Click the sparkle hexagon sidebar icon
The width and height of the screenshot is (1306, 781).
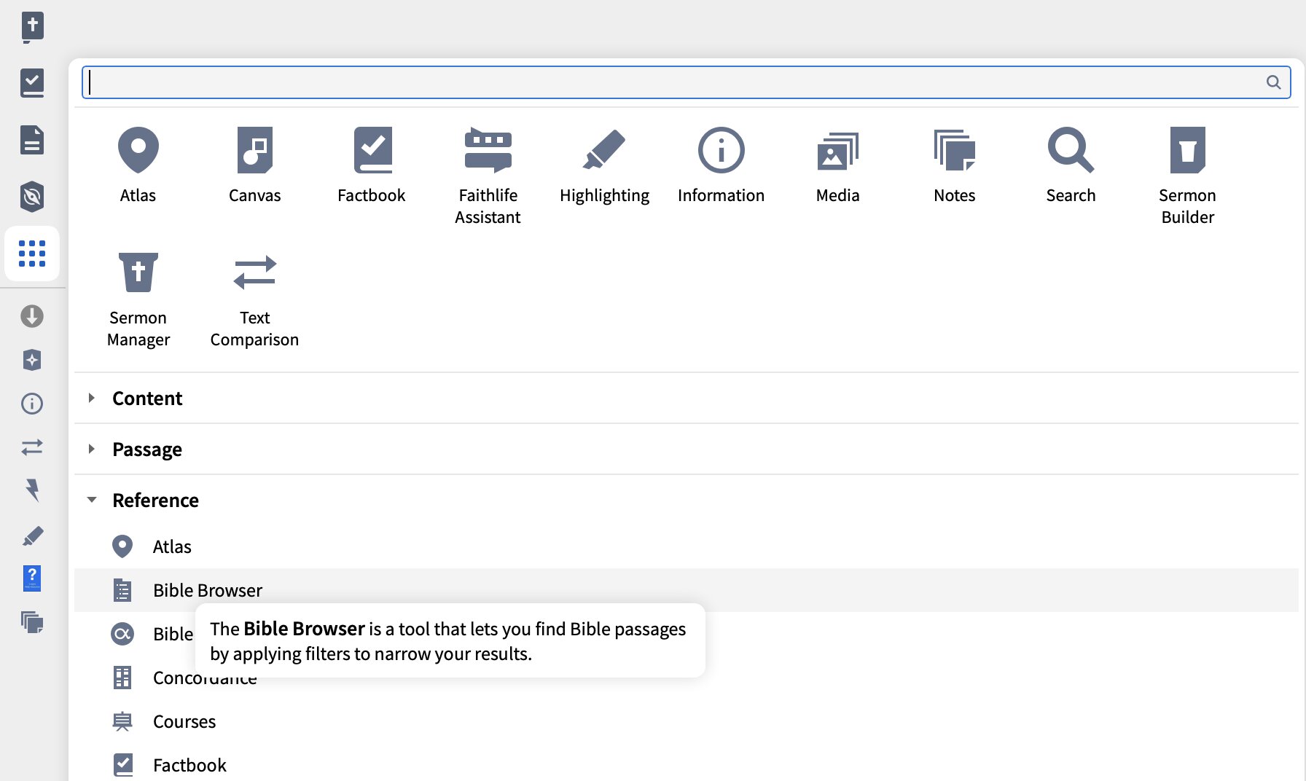pyautogui.click(x=32, y=360)
